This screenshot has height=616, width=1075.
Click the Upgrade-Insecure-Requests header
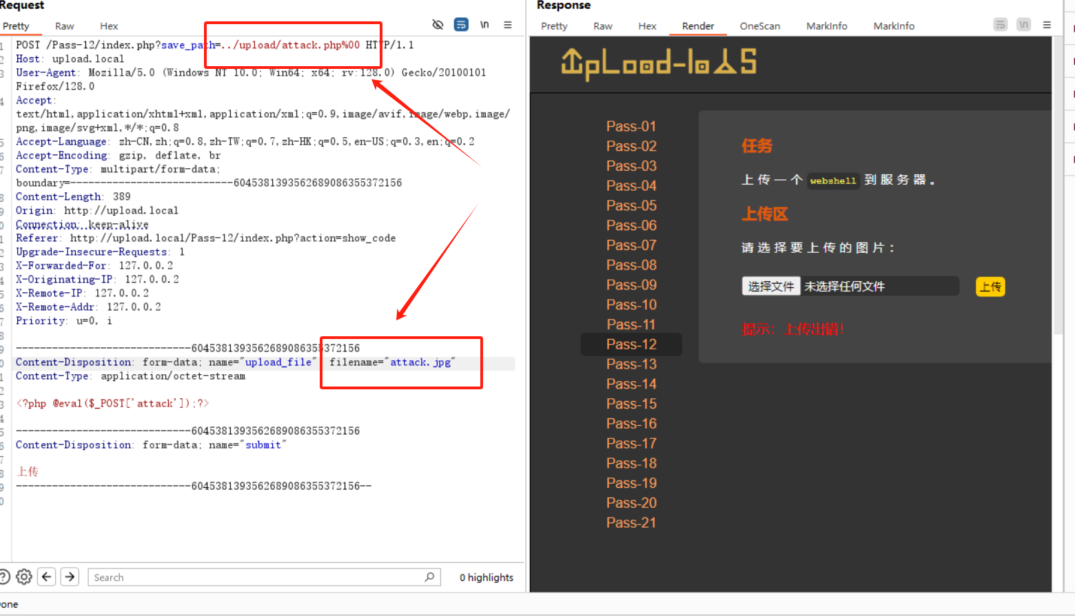pyautogui.click(x=101, y=251)
